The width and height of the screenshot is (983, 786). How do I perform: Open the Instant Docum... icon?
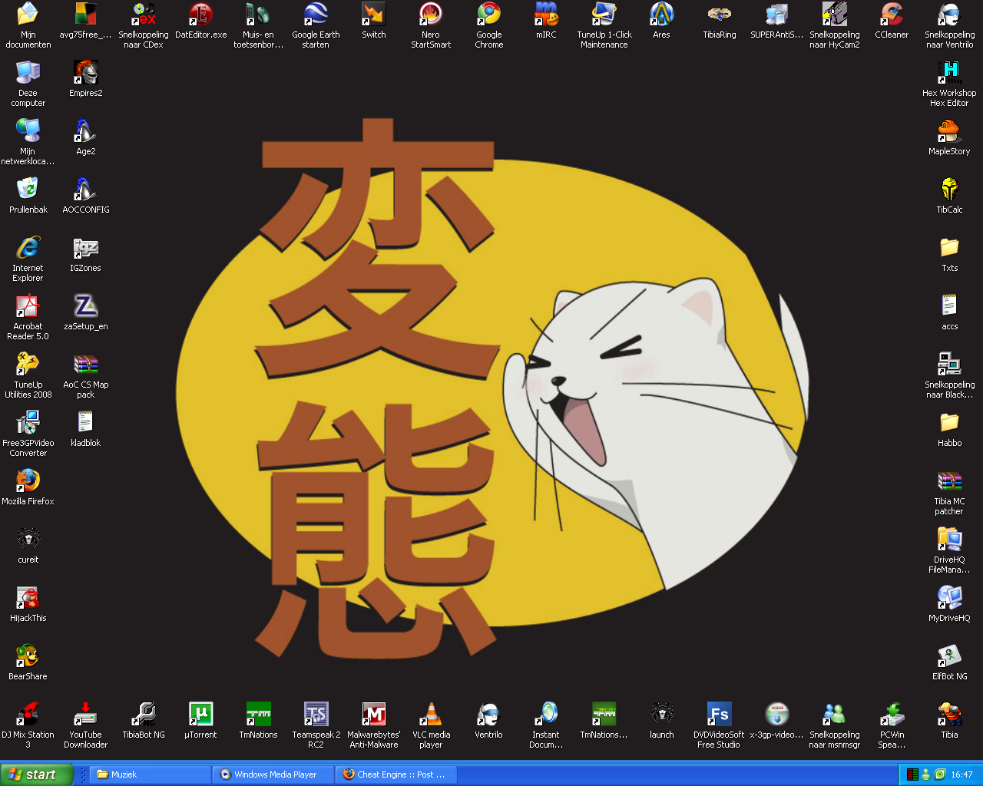coord(546,714)
